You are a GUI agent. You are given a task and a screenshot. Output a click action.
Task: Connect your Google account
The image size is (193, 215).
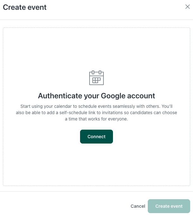96,137
